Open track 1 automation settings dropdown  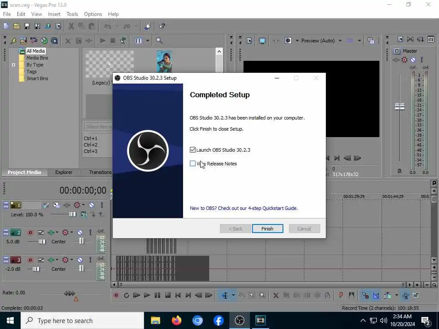tap(83, 205)
